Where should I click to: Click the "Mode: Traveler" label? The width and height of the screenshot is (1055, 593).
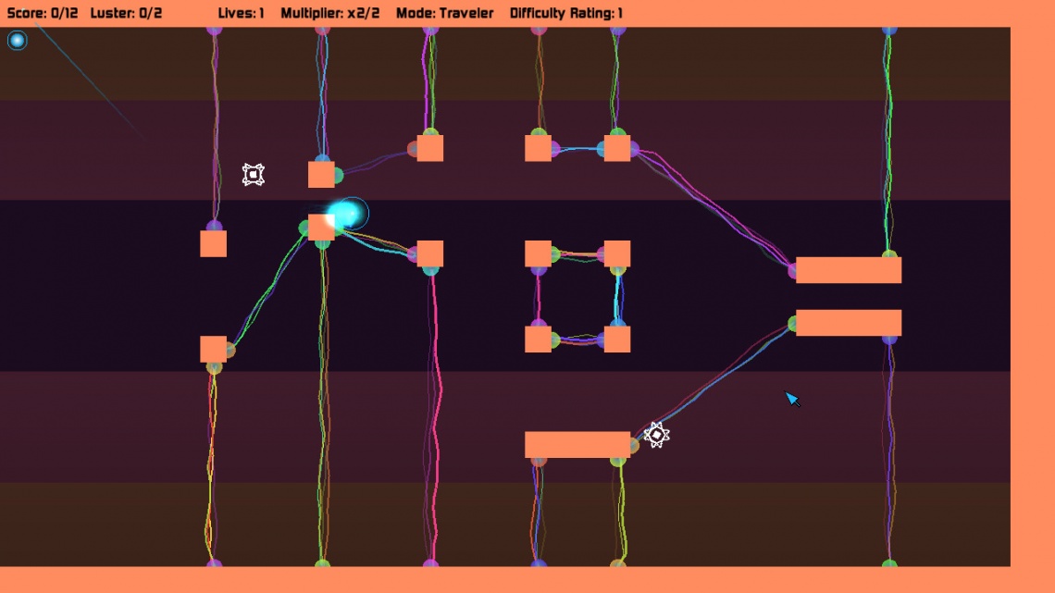[444, 13]
